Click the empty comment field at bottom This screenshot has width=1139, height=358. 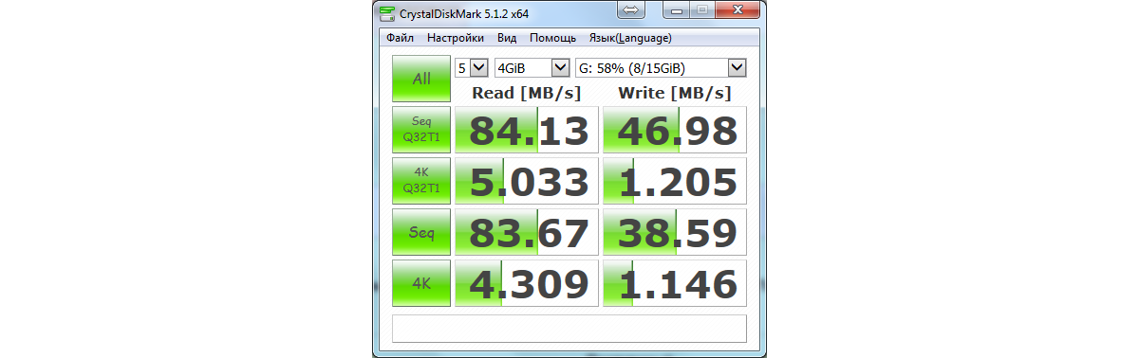[x=569, y=329]
